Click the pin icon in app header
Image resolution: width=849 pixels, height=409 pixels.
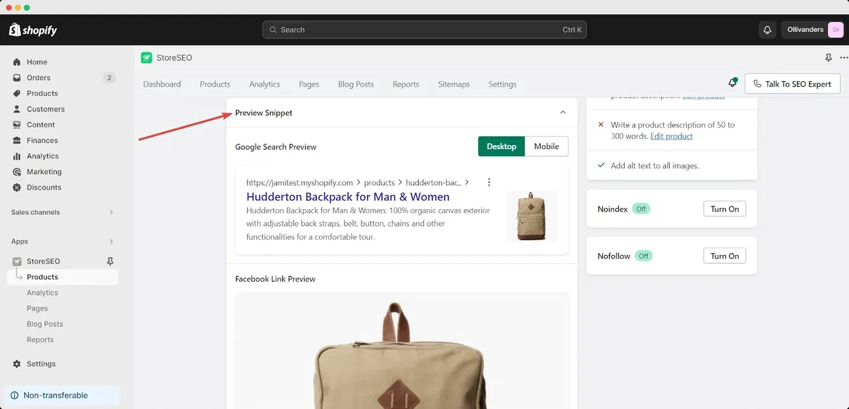(x=828, y=58)
